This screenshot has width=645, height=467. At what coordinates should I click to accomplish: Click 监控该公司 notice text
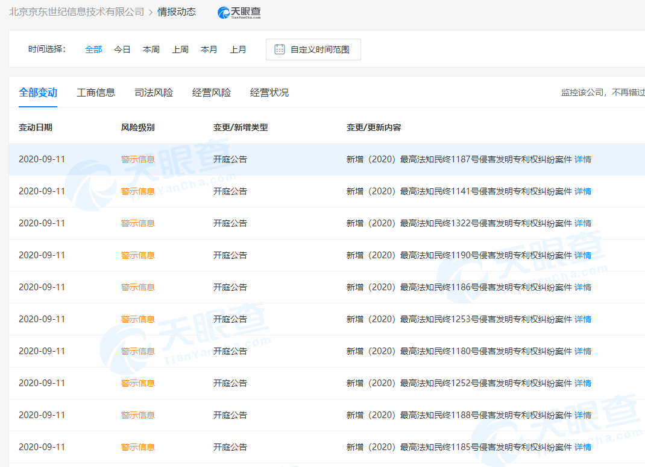(603, 93)
